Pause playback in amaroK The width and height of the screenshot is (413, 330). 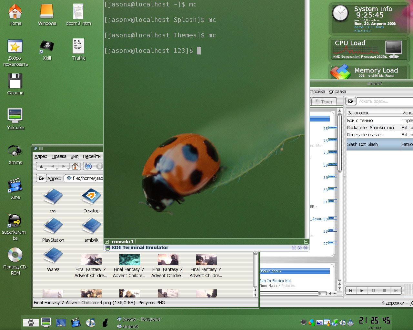point(373,290)
